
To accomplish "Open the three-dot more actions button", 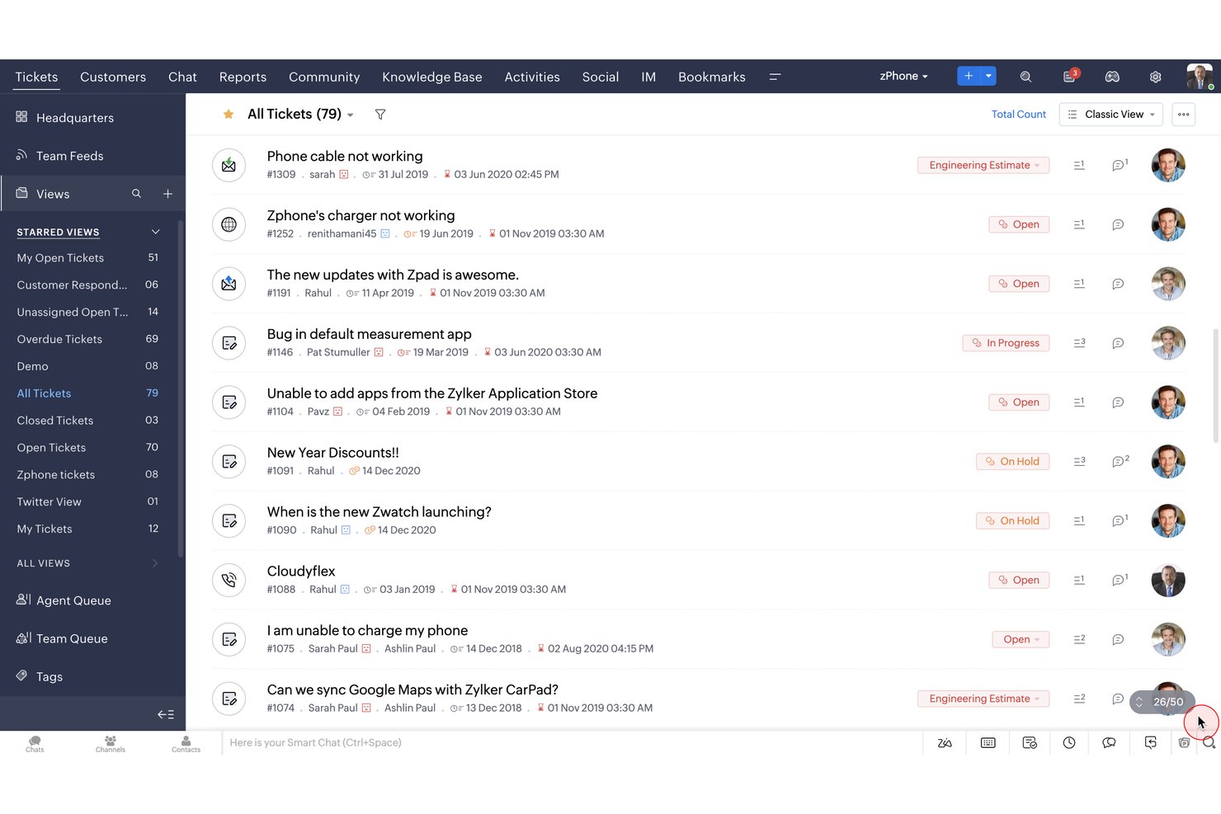I will click(x=1183, y=115).
